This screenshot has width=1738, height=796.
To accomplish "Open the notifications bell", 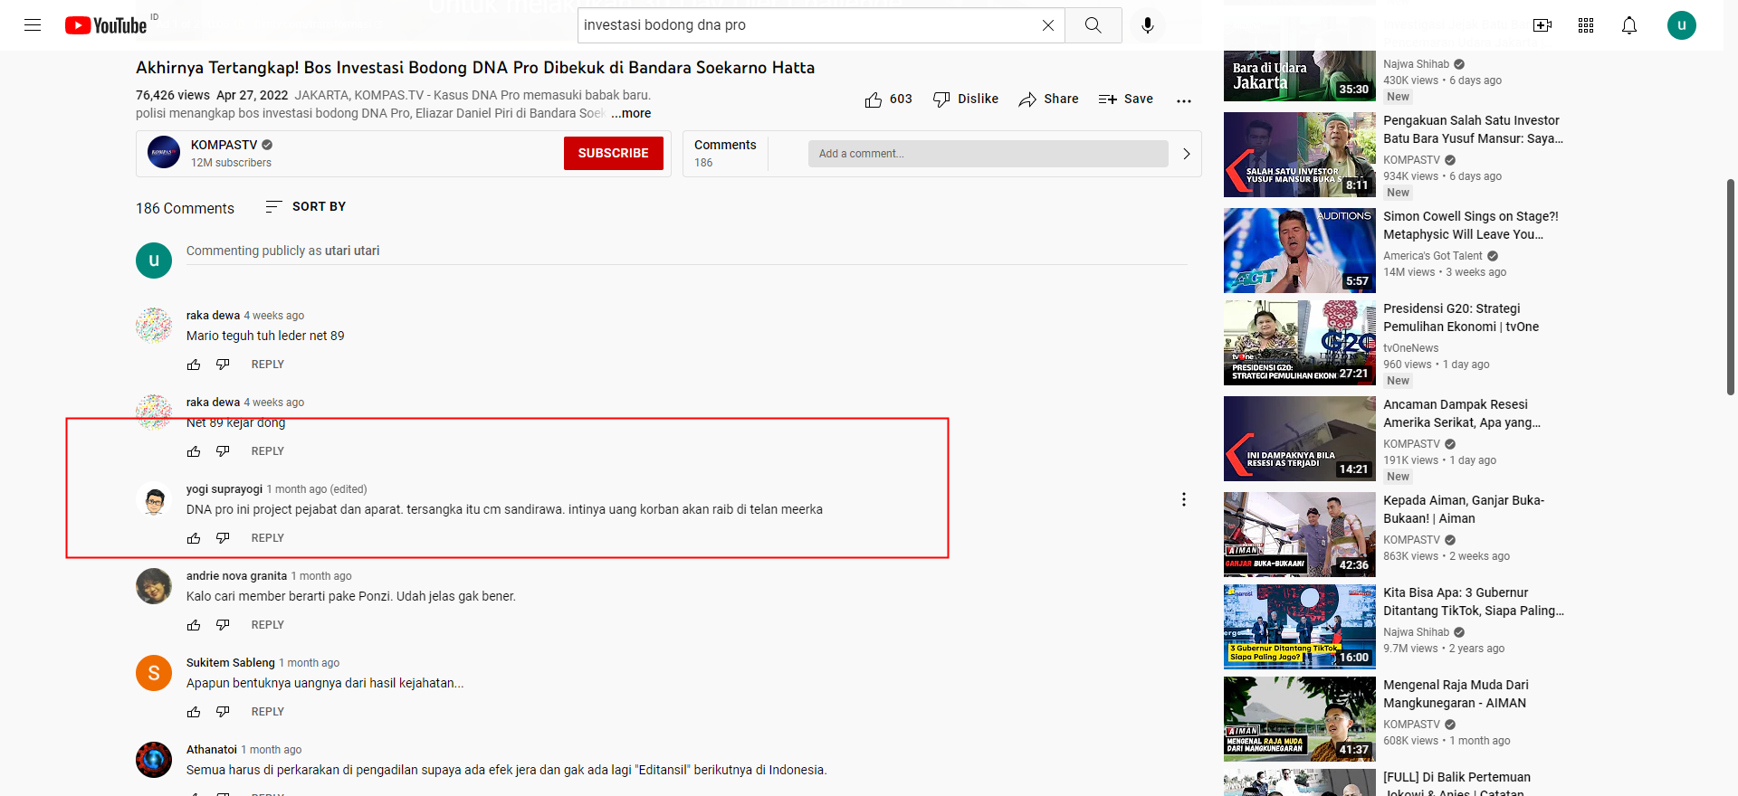I will coord(1629,25).
